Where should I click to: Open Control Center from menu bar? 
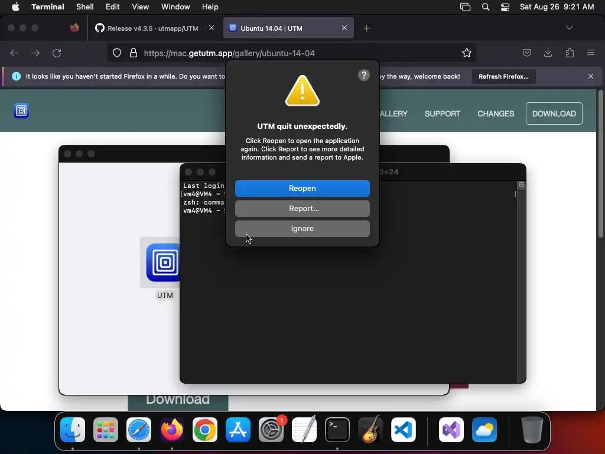coord(505,7)
